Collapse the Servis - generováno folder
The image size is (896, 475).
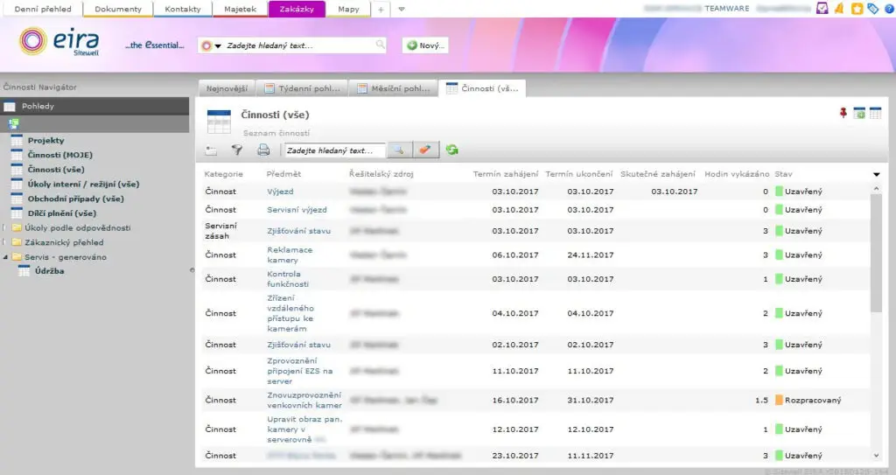click(x=5, y=257)
